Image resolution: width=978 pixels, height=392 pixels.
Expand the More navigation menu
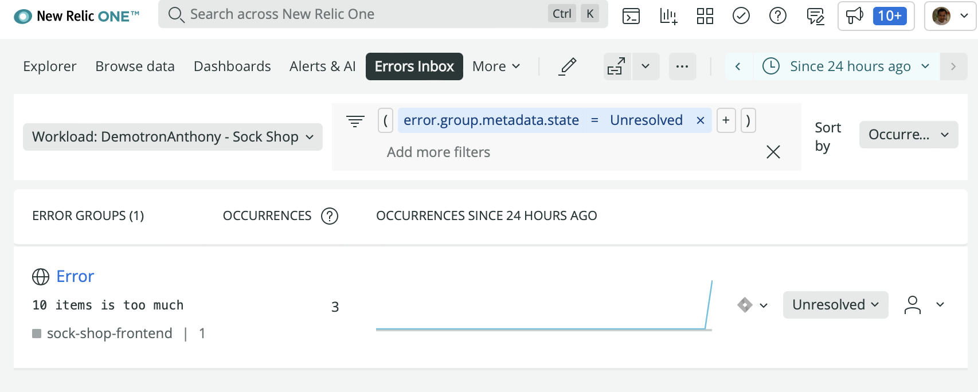tap(496, 66)
